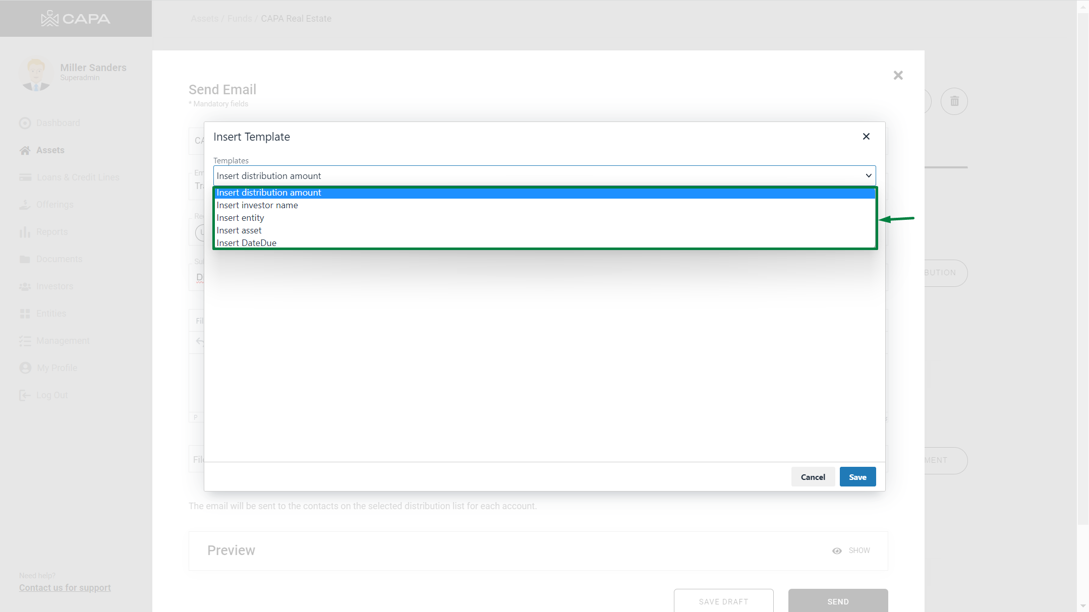Choose highlighted "Insert distribution amount" option
The image size is (1089, 612).
point(269,193)
